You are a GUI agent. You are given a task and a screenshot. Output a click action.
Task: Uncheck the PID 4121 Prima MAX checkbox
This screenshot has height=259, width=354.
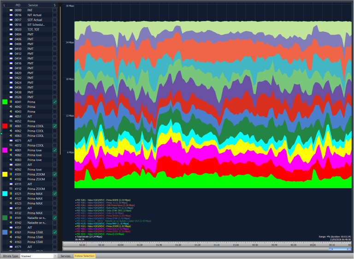pos(55,194)
